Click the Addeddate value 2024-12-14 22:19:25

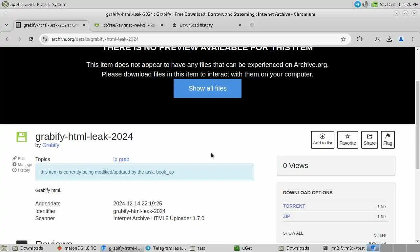(137, 203)
